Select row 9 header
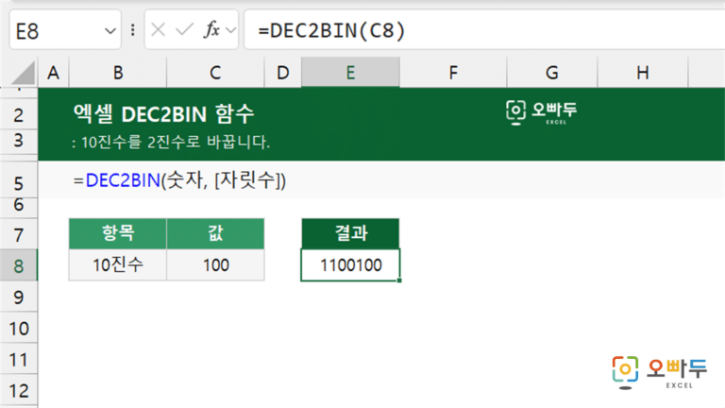Image resolution: width=725 pixels, height=408 pixels. 19,297
